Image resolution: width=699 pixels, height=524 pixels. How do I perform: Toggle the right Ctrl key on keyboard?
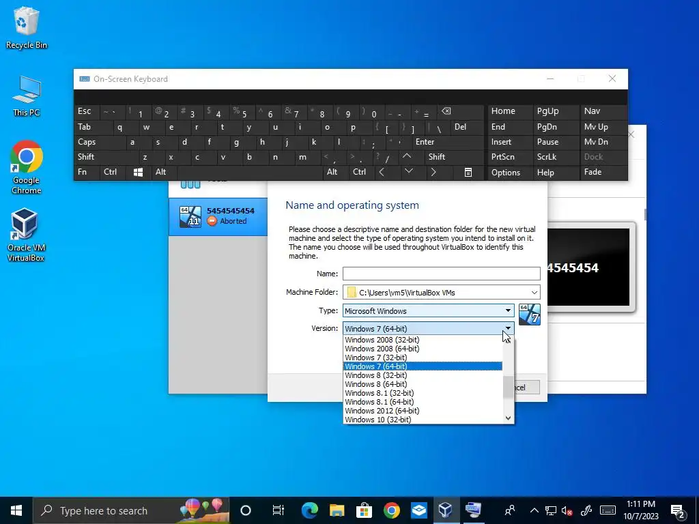(362, 172)
